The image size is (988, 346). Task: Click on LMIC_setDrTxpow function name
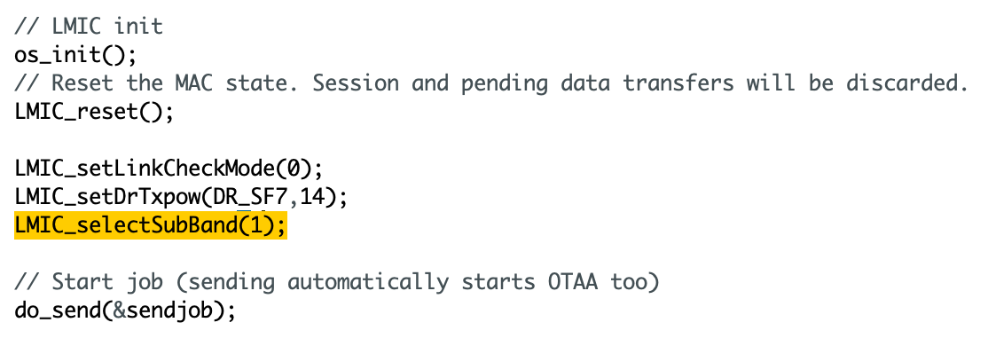click(107, 197)
